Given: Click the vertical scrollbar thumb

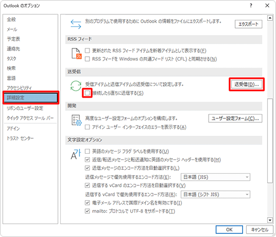Looking at the screenshot, I should pos(270,141).
